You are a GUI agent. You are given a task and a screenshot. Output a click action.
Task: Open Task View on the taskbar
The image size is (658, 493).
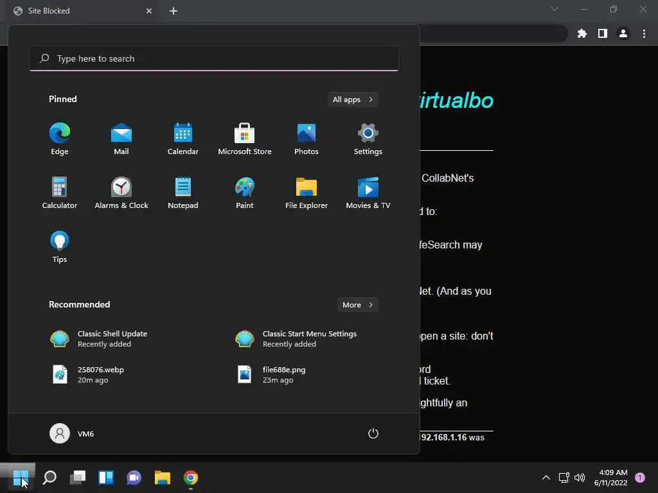tap(78, 478)
